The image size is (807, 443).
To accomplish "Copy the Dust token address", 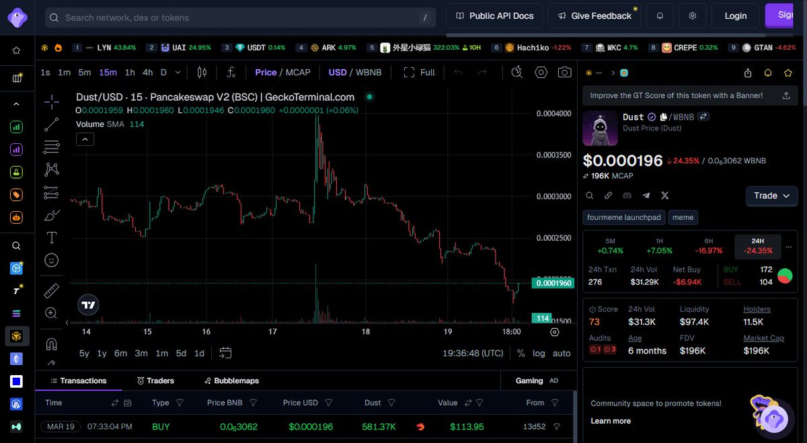I will [664, 117].
